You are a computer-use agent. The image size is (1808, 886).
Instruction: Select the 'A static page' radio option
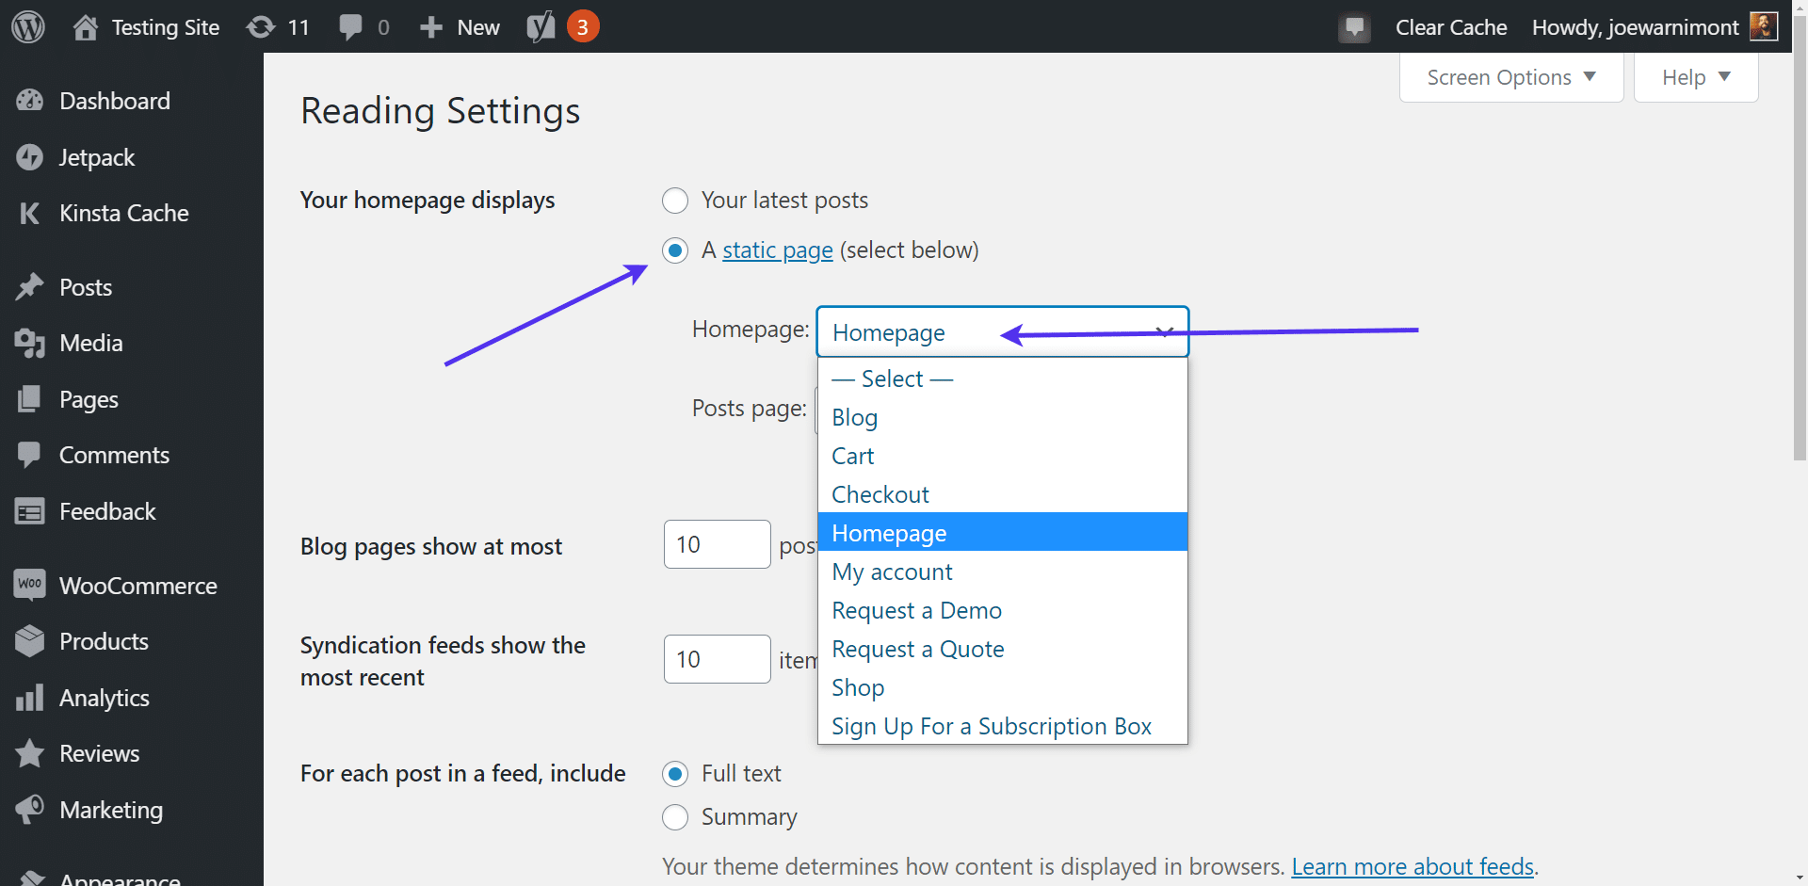click(675, 250)
